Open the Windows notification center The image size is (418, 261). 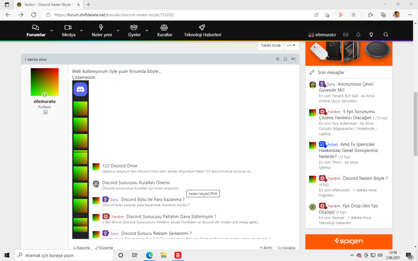(410, 256)
